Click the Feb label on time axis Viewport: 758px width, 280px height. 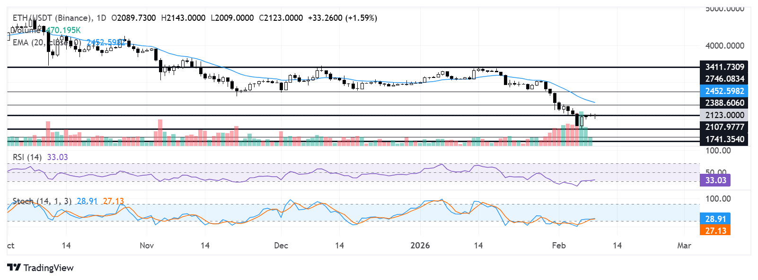click(x=559, y=246)
